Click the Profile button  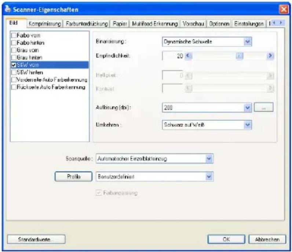[x=74, y=176]
